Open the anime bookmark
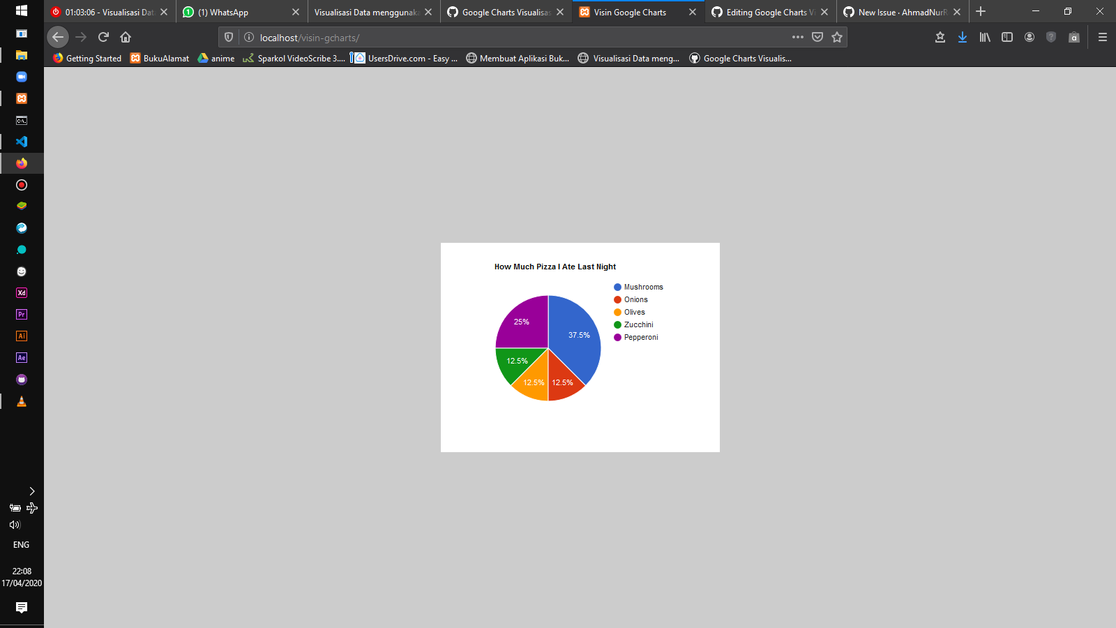 point(216,58)
